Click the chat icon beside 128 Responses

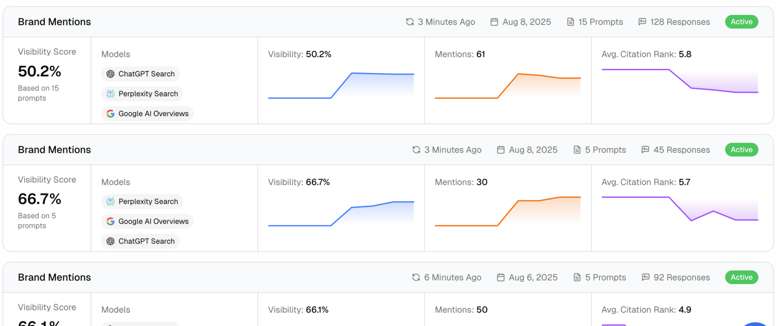[x=642, y=22]
